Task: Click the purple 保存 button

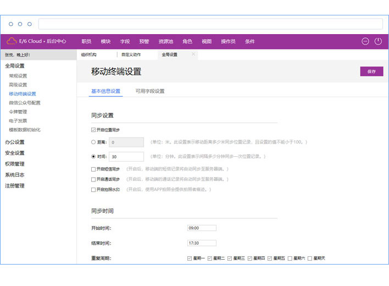Action: (x=371, y=71)
